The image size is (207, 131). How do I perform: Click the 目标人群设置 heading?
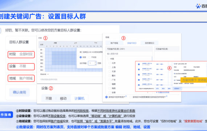(x=19, y=42)
